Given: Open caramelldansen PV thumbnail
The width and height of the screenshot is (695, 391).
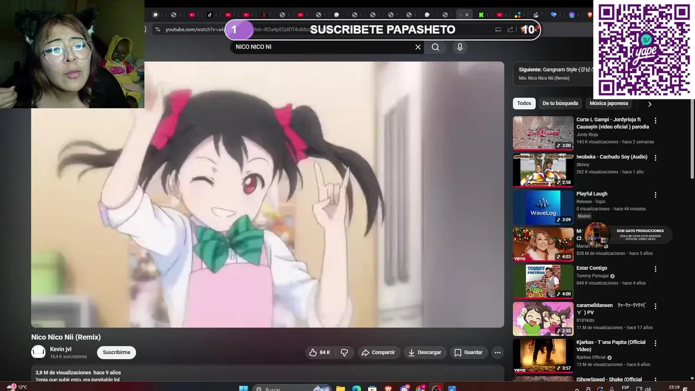Looking at the screenshot, I should tap(543, 318).
